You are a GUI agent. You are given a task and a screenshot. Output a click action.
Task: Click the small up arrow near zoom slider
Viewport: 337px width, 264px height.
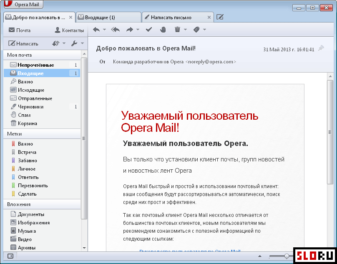pos(260,256)
